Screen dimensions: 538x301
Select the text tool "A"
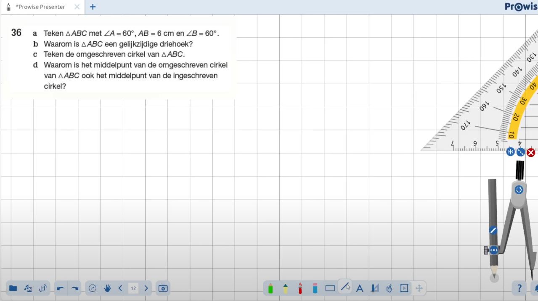point(360,288)
